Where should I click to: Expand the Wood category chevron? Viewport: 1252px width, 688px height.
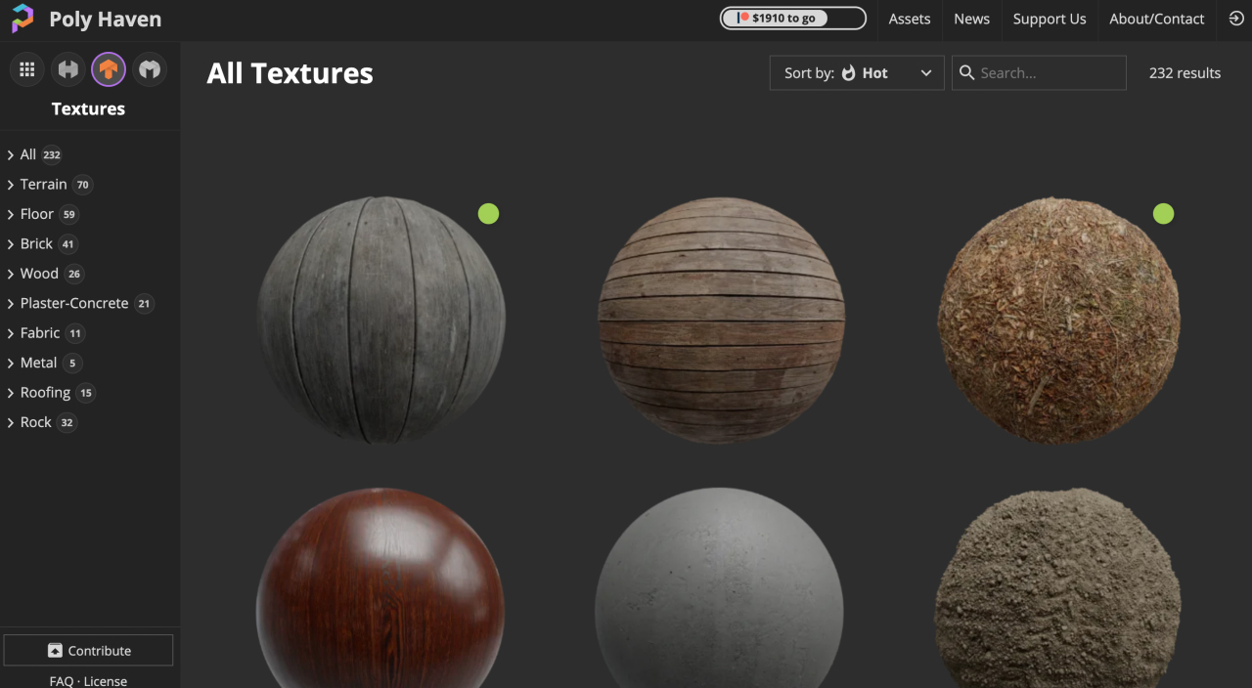(x=10, y=275)
